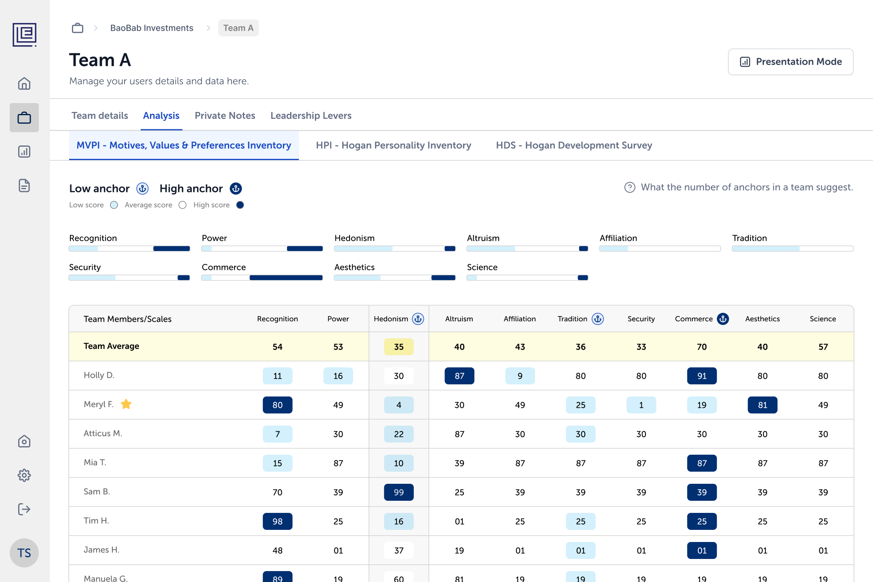Click the hexagon icon above settings in the sidebar
Viewport: 873px width, 582px height.
click(24, 441)
